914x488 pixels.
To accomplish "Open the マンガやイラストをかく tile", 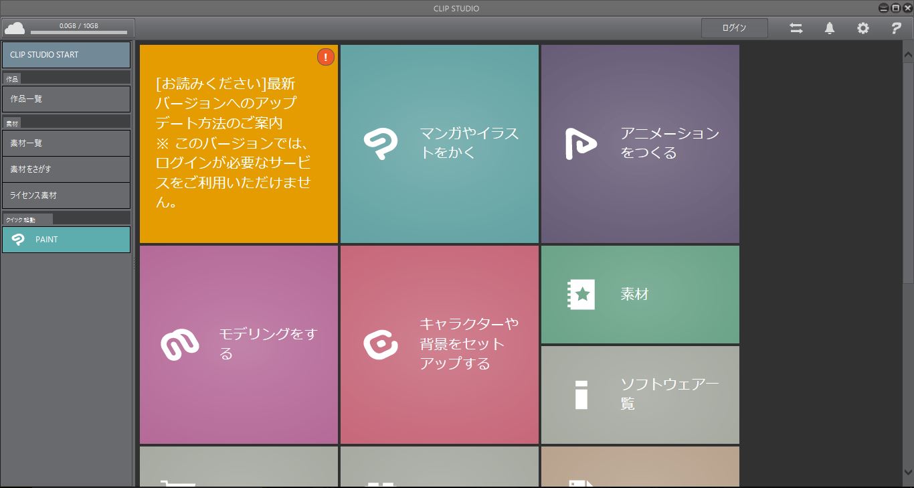I will click(x=440, y=144).
